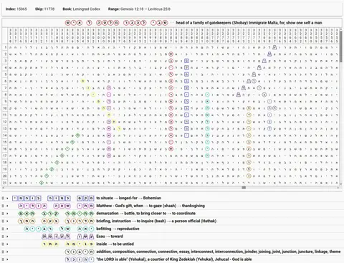Select grid row number 10
344x263 pixels.
(x=5, y=108)
